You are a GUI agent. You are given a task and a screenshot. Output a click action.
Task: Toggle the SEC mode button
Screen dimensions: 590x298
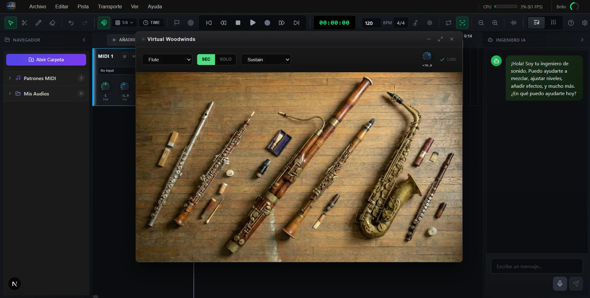click(206, 59)
